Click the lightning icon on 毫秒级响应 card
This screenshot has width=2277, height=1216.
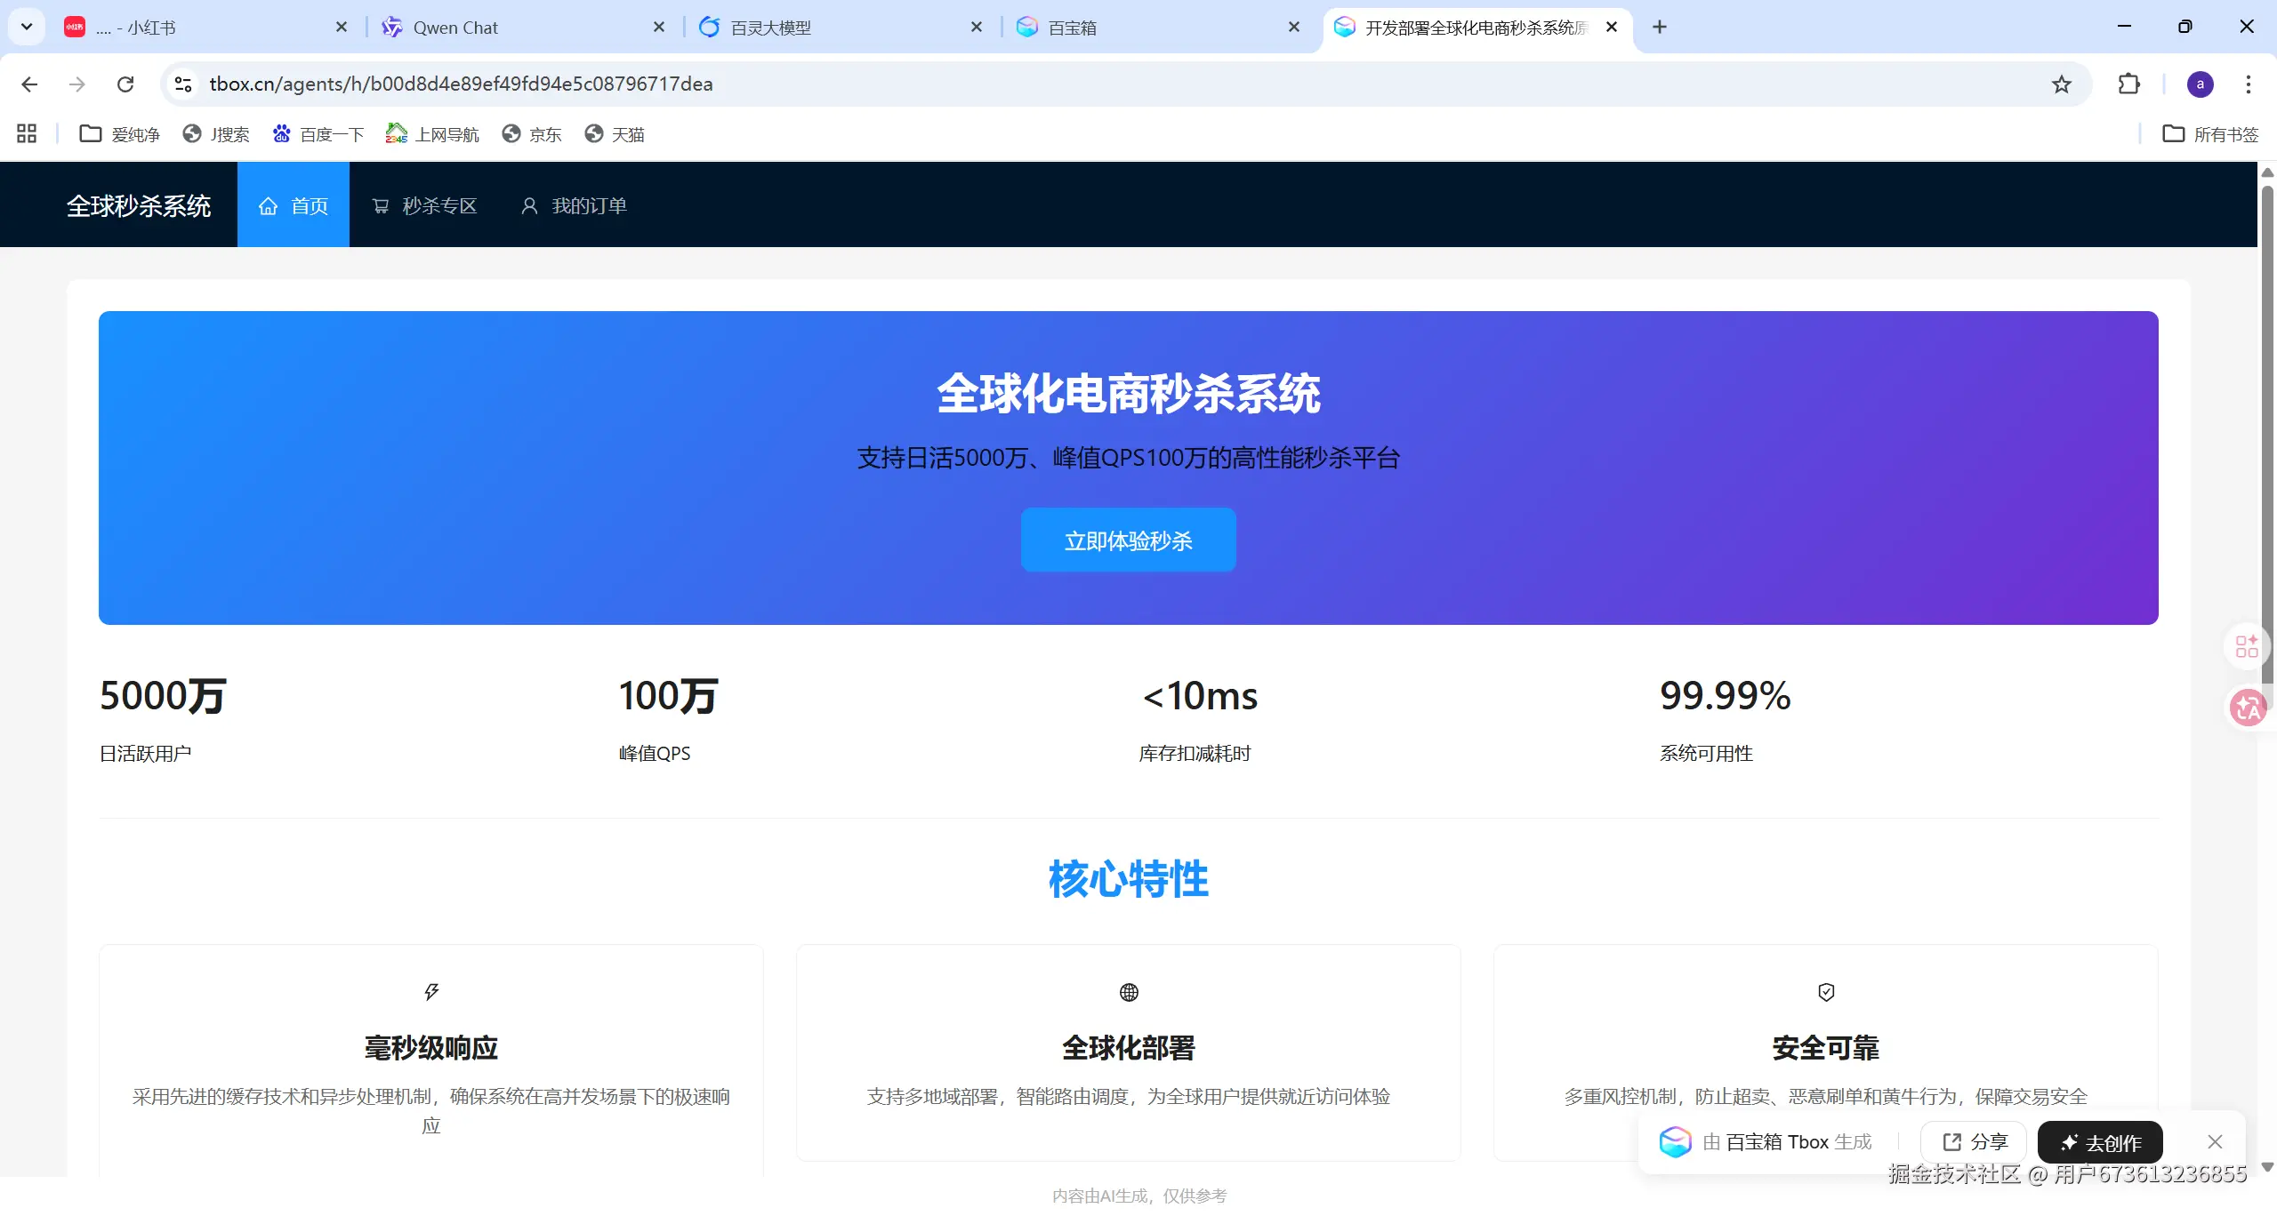coord(431,992)
